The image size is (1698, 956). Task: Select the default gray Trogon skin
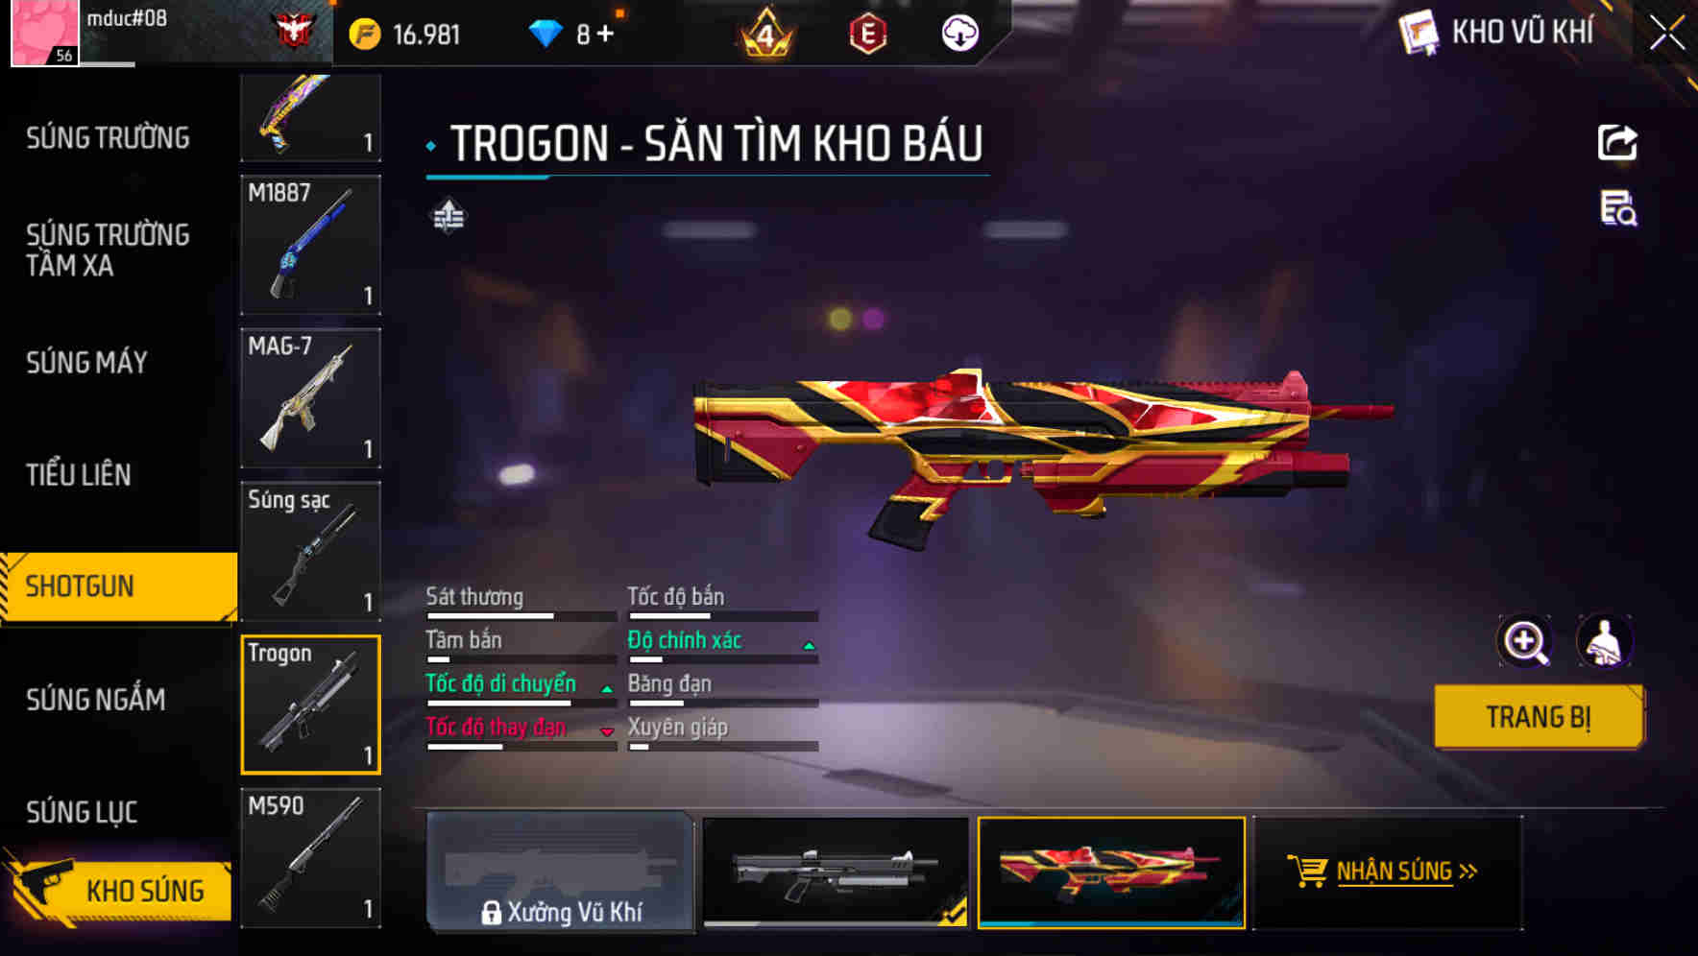click(836, 872)
